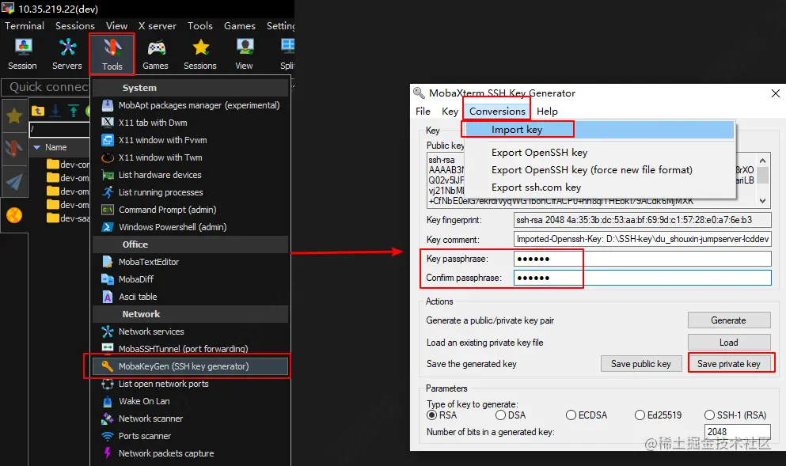
Task: Open Windows Powershell (admin)
Action: (191, 227)
